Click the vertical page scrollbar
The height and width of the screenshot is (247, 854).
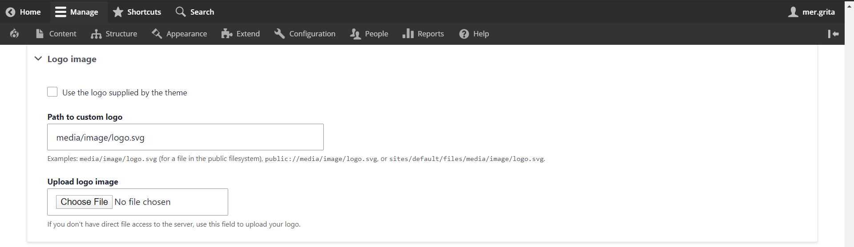coord(849,133)
